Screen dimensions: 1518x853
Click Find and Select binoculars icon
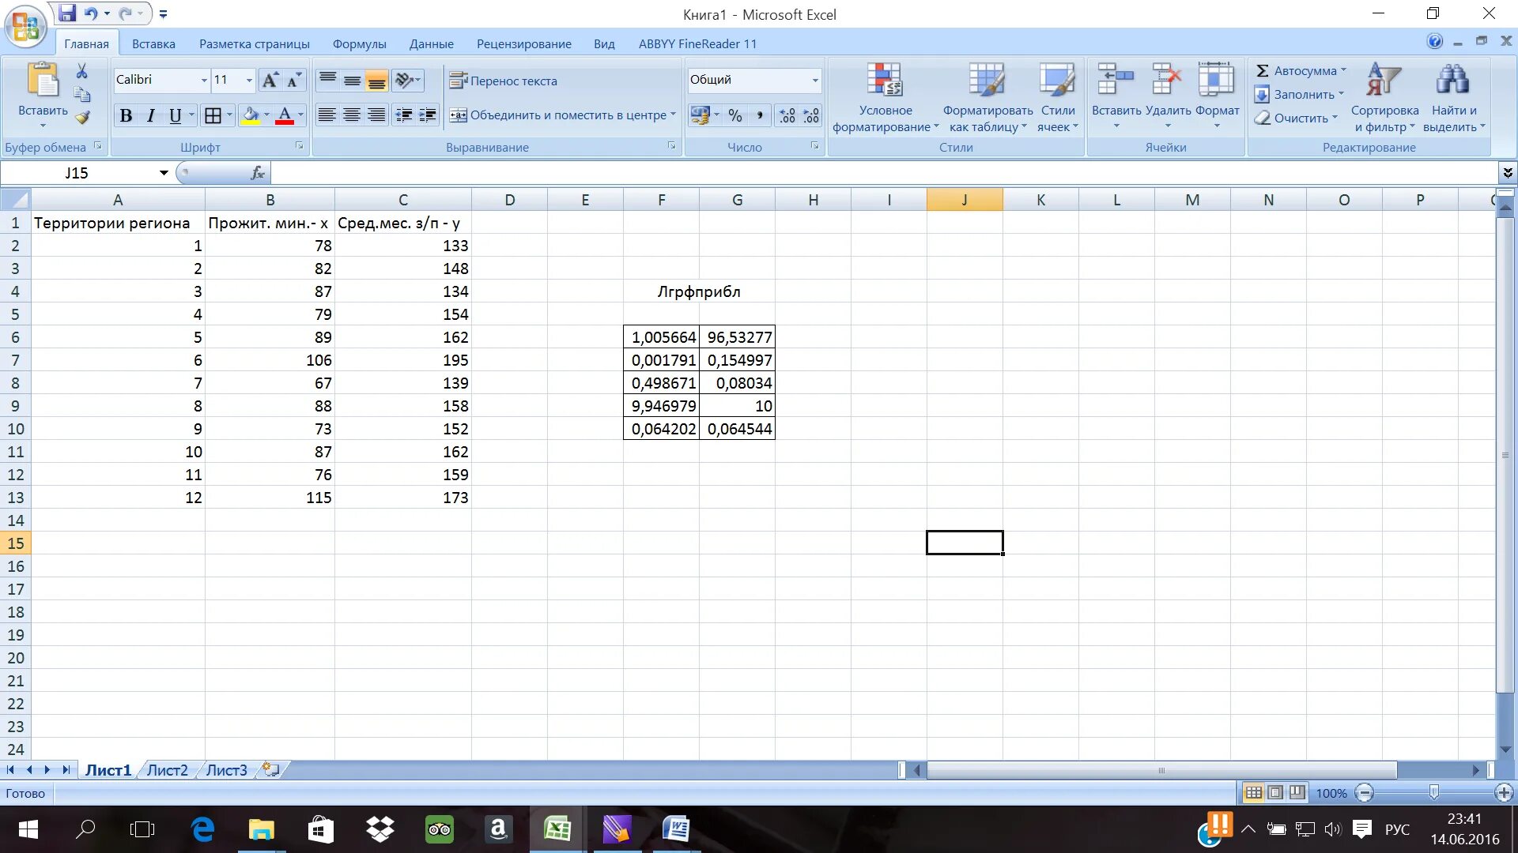(1452, 81)
